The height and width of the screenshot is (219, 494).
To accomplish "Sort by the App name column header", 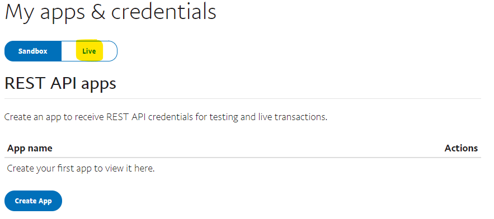I will [30, 148].
